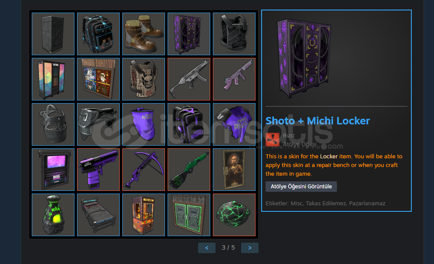Select the purple crossbow skin
This screenshot has width=434, height=264.
tap(144, 170)
